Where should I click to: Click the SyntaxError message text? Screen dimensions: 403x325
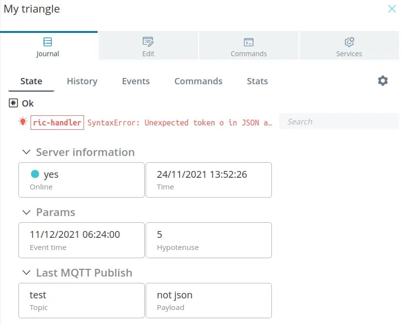(180, 123)
